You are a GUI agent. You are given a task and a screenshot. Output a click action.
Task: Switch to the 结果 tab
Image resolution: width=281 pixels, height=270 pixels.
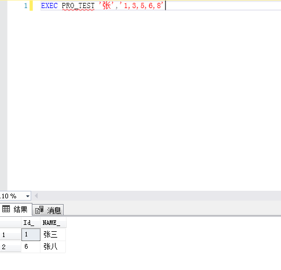coord(16,209)
